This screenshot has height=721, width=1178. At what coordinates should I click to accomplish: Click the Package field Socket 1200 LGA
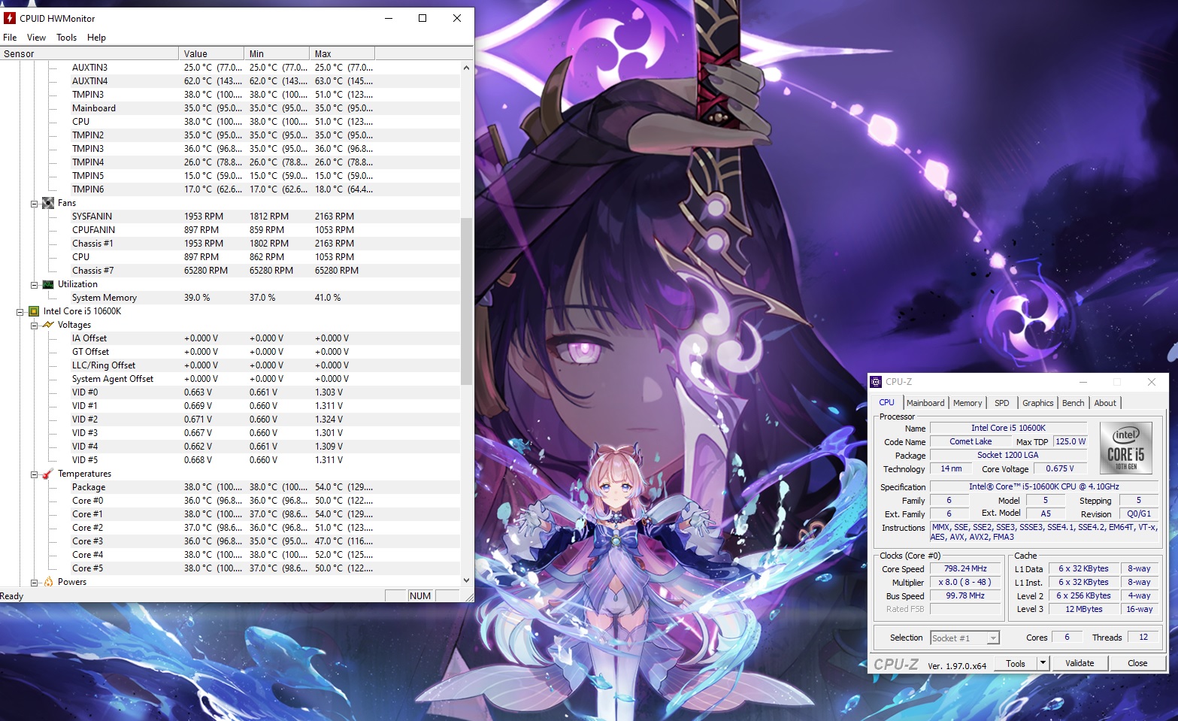(1008, 456)
